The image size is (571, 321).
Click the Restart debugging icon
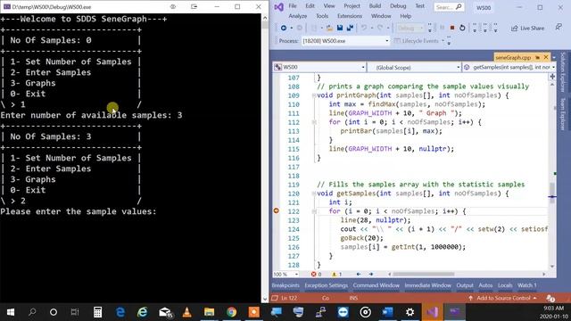(462, 28)
